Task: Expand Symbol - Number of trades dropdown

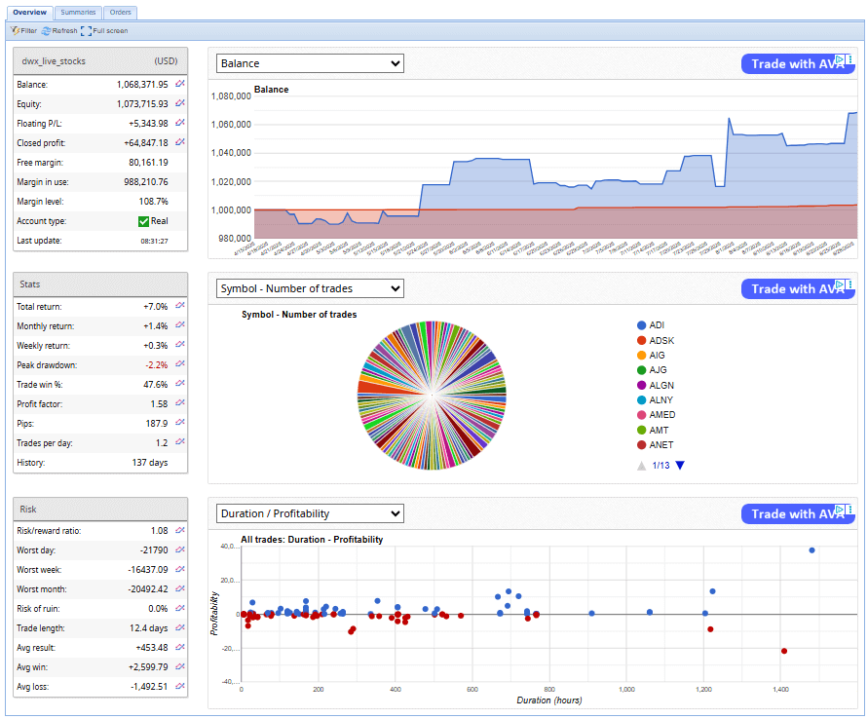Action: click(310, 288)
